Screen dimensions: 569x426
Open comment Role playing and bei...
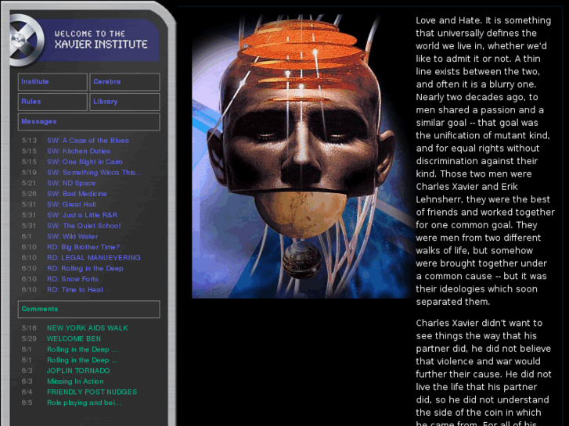85,403
